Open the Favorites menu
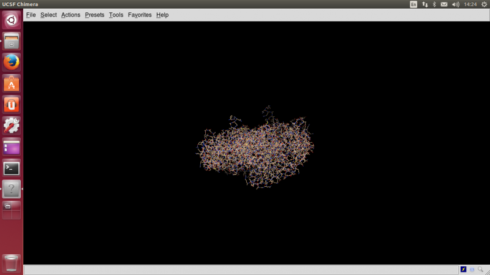 pos(140,15)
